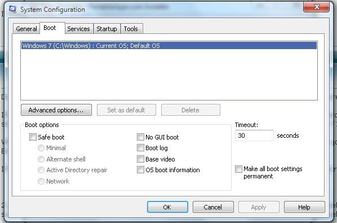The width and height of the screenshot is (337, 223).
Task: Open the Services tab
Action: (x=79, y=29)
